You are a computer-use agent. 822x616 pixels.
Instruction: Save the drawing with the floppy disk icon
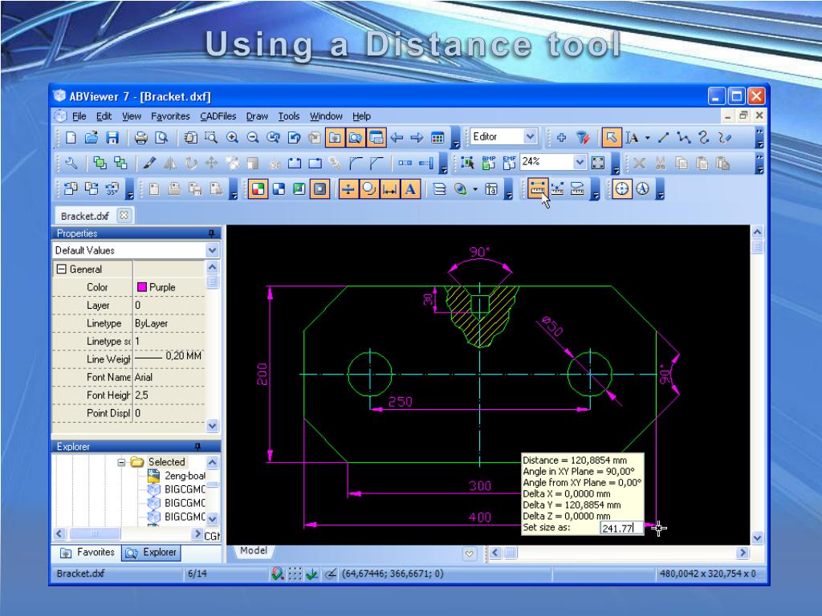[x=112, y=138]
